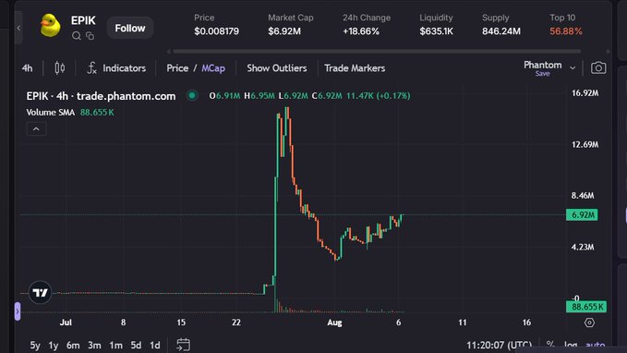Click the Volume SMA indicator label
This screenshot has height=353, width=627.
tap(51, 113)
